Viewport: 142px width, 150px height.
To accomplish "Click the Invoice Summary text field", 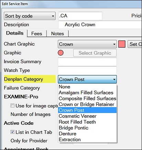I will pyautogui.click(x=87, y=62).
